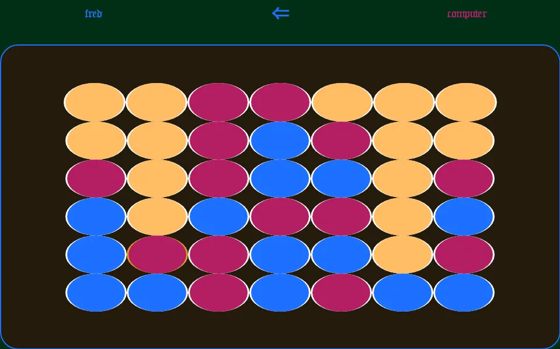Click blue bottom-row disc in column two

(x=157, y=292)
